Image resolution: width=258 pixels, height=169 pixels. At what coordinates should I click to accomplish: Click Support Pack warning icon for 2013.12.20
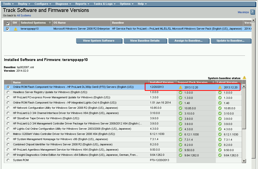click(180, 87)
